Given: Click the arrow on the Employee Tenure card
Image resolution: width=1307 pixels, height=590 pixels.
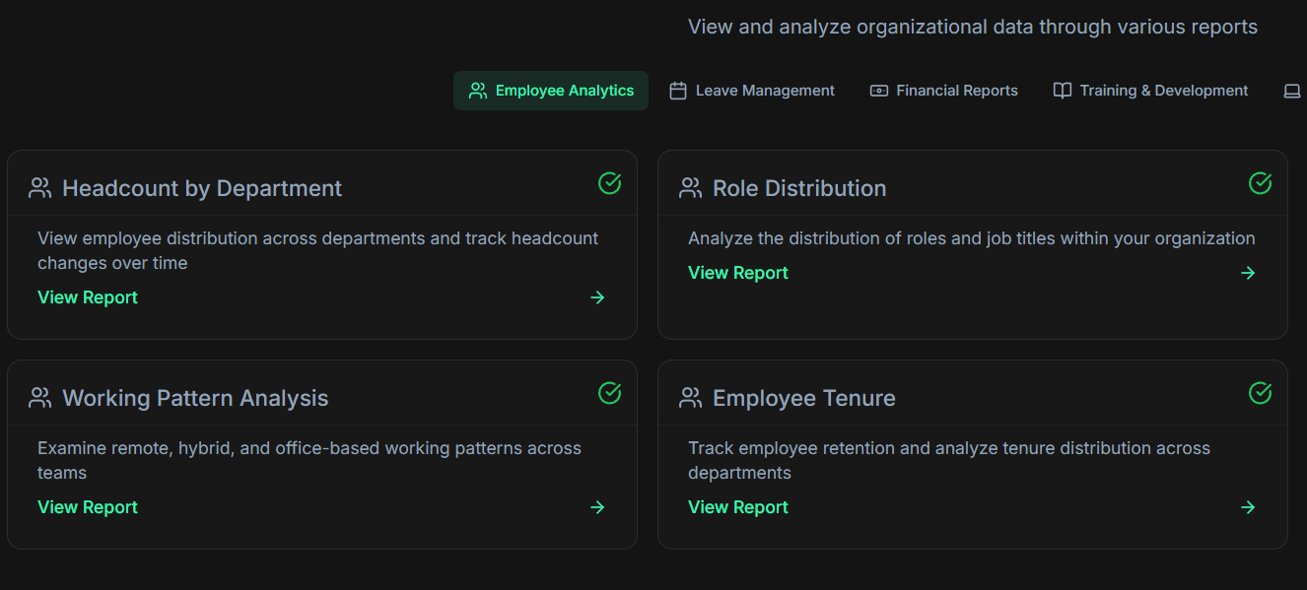Looking at the screenshot, I should pos(1248,507).
